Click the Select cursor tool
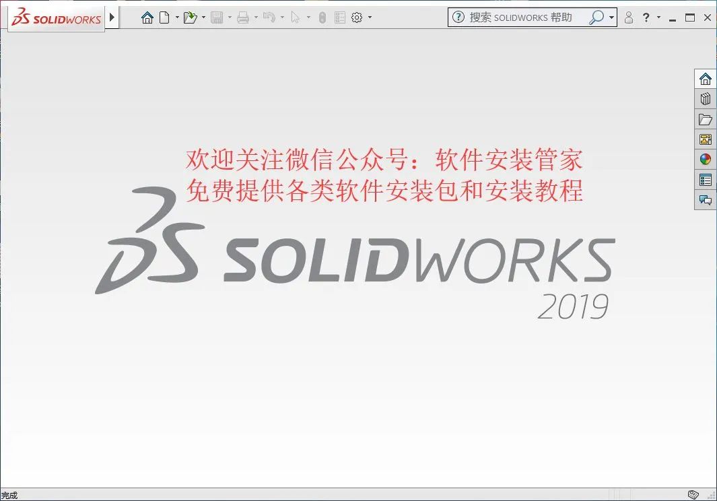Image resolution: width=717 pixels, height=501 pixels. (x=296, y=18)
